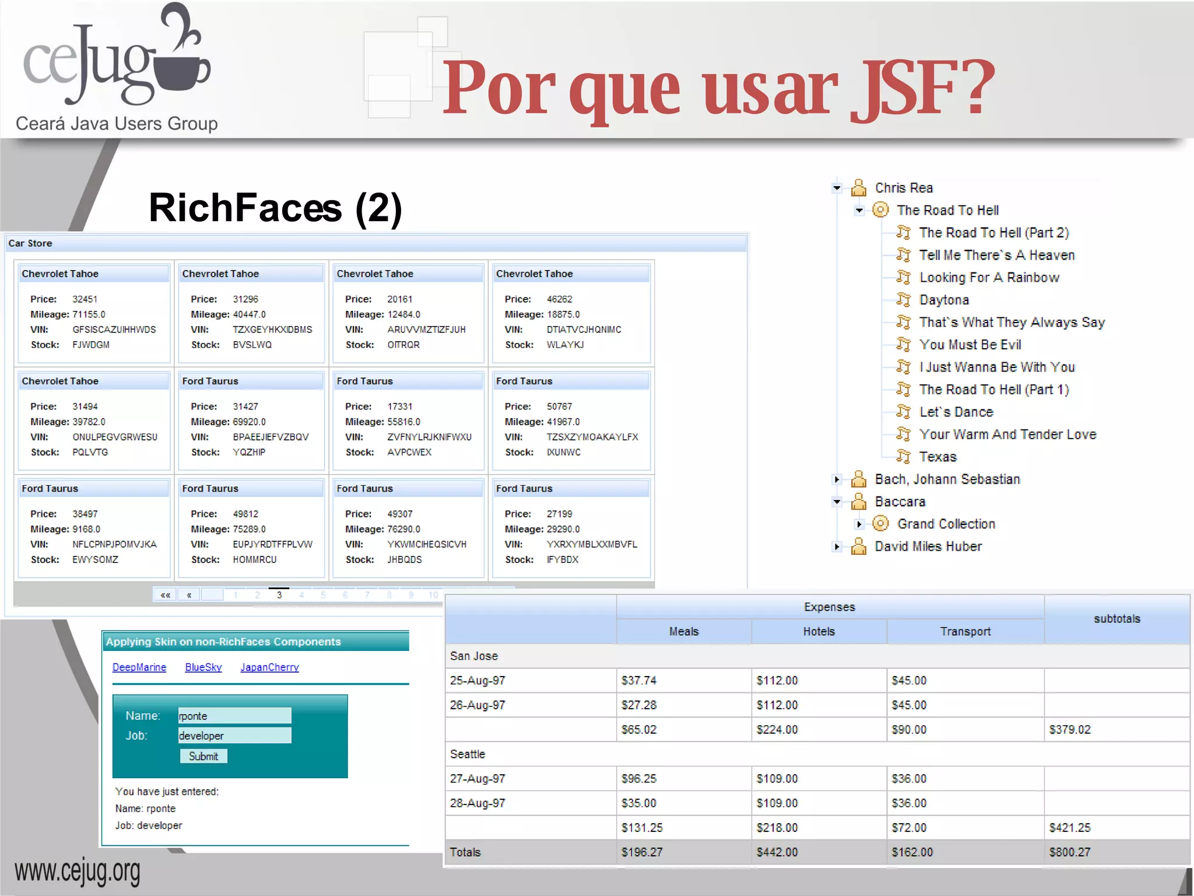The width and height of the screenshot is (1194, 896).
Task: Select the Texas track
Action: point(937,457)
